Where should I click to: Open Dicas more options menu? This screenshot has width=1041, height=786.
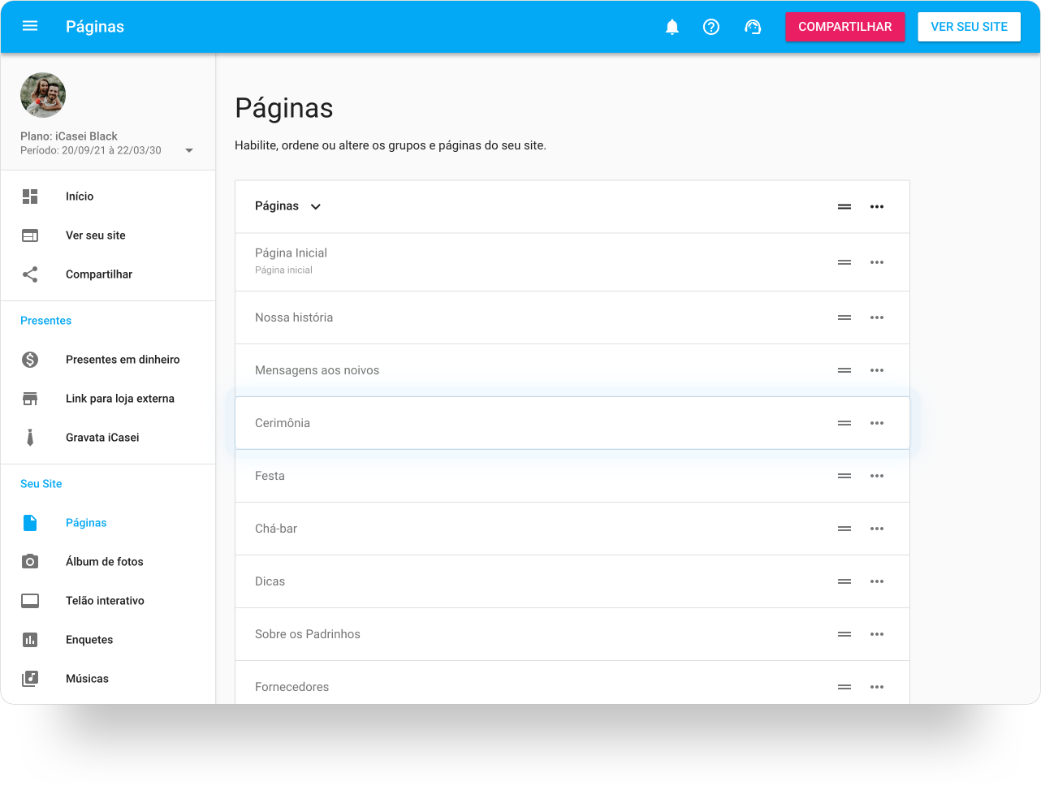pos(877,581)
